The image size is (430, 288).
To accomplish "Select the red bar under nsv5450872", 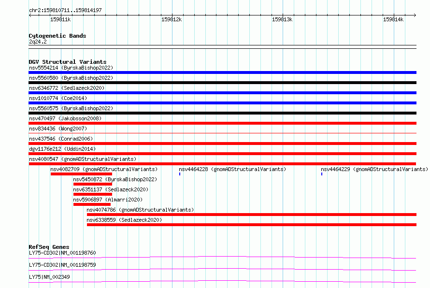I will click(x=93, y=184).
